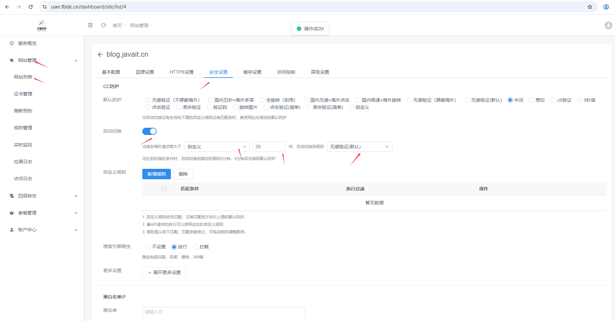Screen dimensions: 615x321
Task: Open 实时监控 in sidebar
Action: pyautogui.click(x=23, y=145)
